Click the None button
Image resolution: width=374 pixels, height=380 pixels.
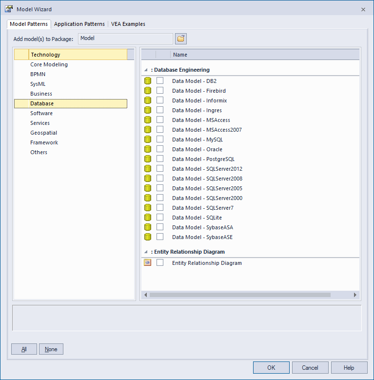click(51, 349)
